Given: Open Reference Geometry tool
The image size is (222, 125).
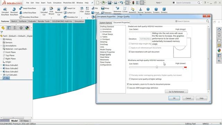Looking at the screenshot, I should 117,10.
